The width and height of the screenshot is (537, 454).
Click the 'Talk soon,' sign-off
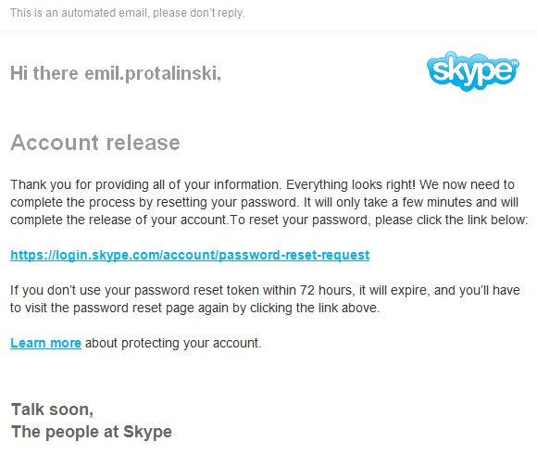[x=52, y=410]
